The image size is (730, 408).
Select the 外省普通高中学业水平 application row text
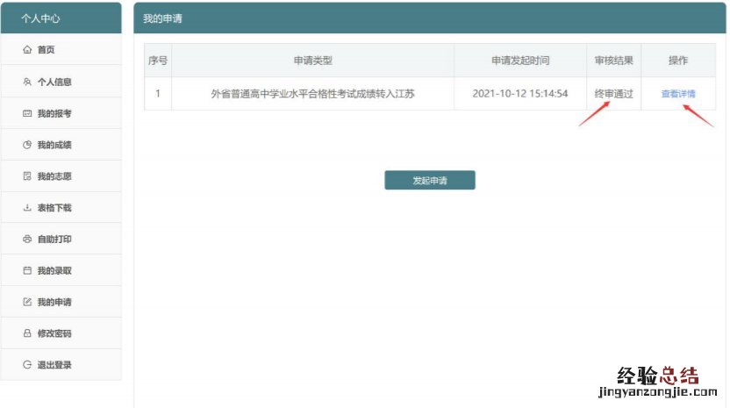tap(312, 94)
